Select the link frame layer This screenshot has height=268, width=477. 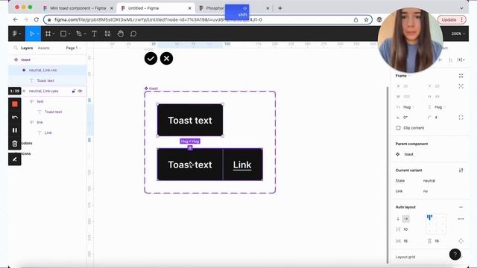click(x=47, y=122)
